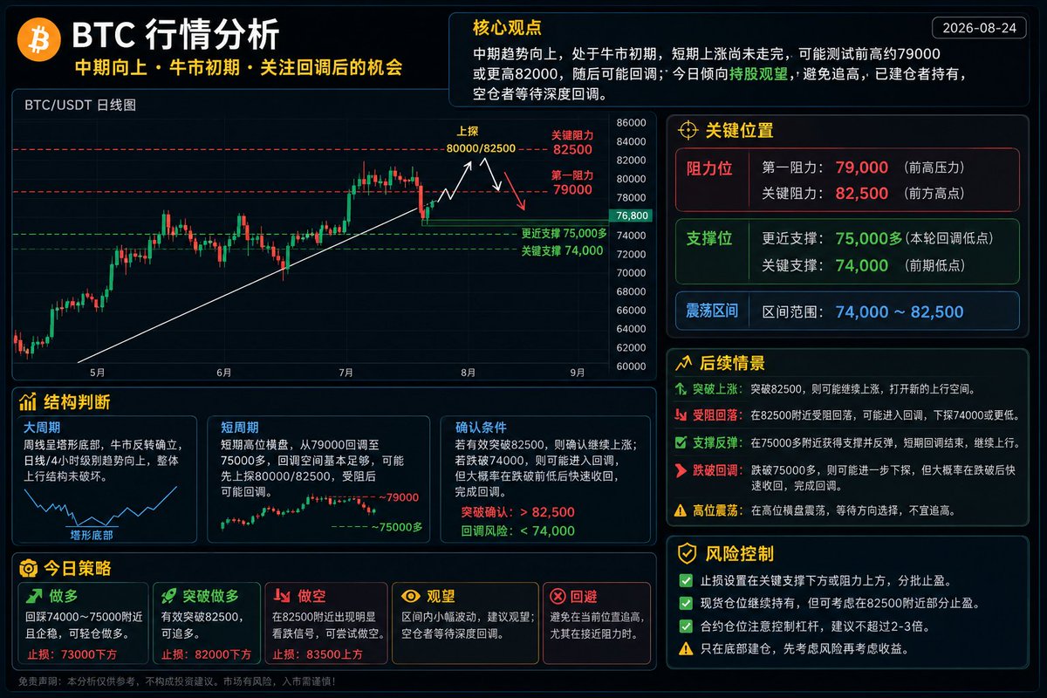
Task: Open the 大周期 structure card
Action: (106, 479)
